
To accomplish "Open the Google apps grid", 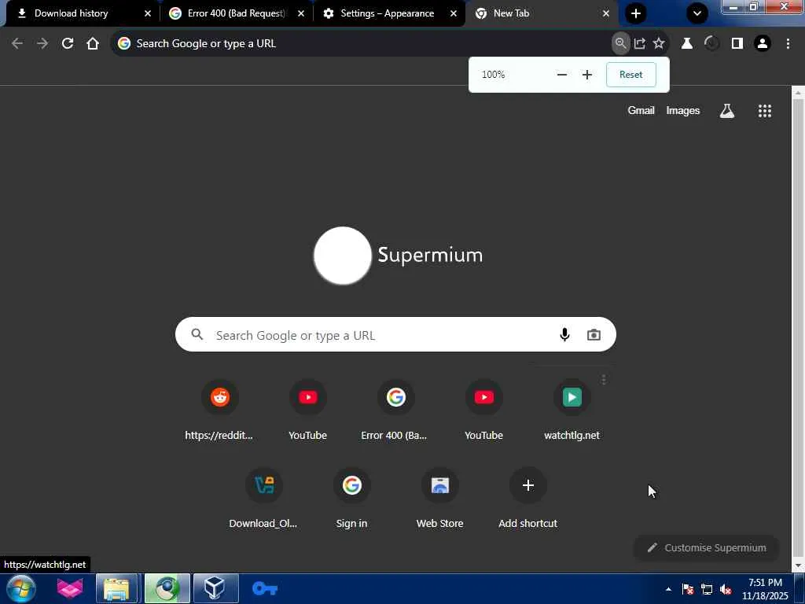I will coord(764,111).
